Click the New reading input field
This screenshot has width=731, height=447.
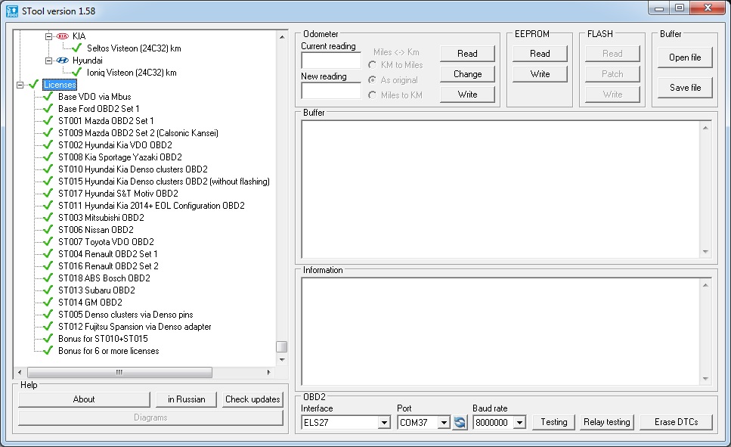click(x=331, y=91)
